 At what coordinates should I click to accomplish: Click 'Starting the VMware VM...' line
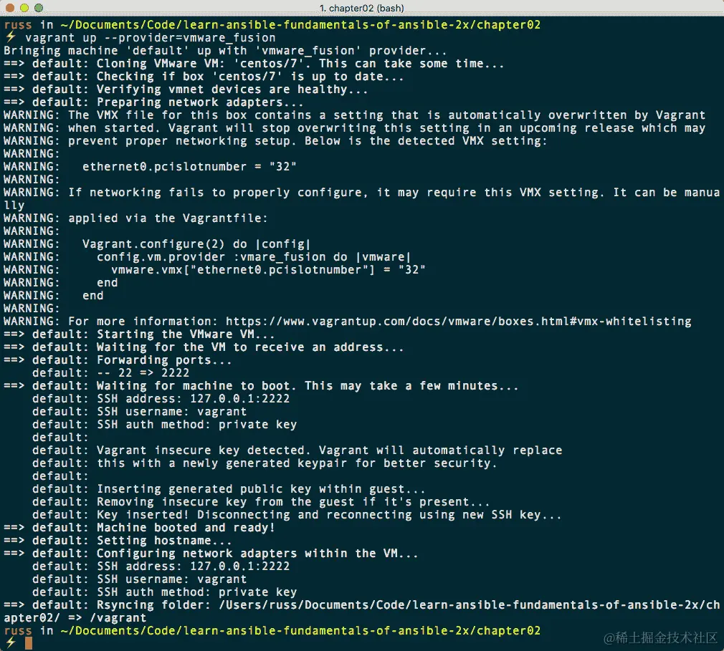[139, 334]
